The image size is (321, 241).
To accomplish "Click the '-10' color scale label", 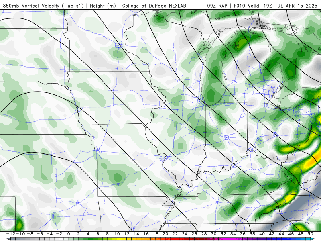I will pos(20,234).
